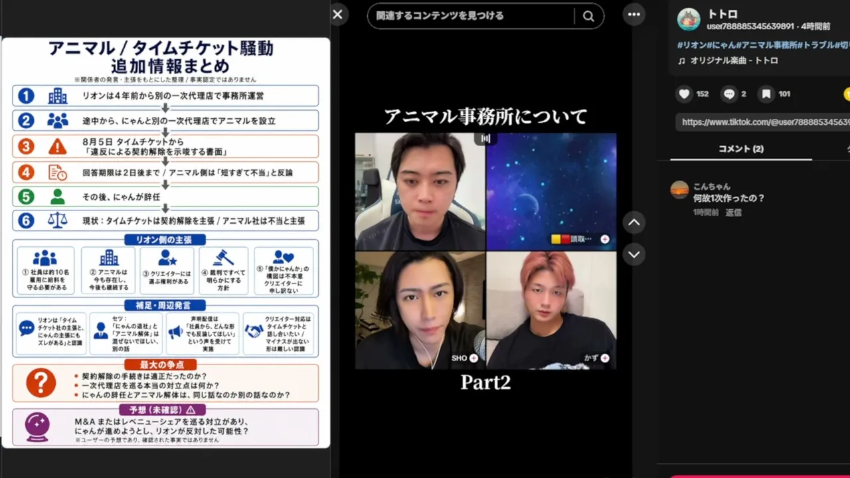
Task: Open the #リオン hashtag
Action: tap(691, 44)
